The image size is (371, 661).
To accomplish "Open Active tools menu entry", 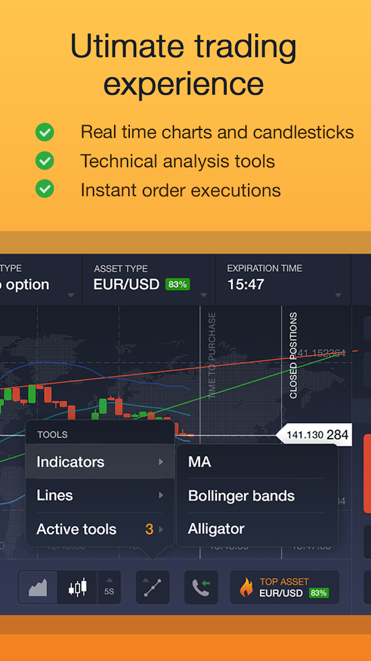I will 100,529.
